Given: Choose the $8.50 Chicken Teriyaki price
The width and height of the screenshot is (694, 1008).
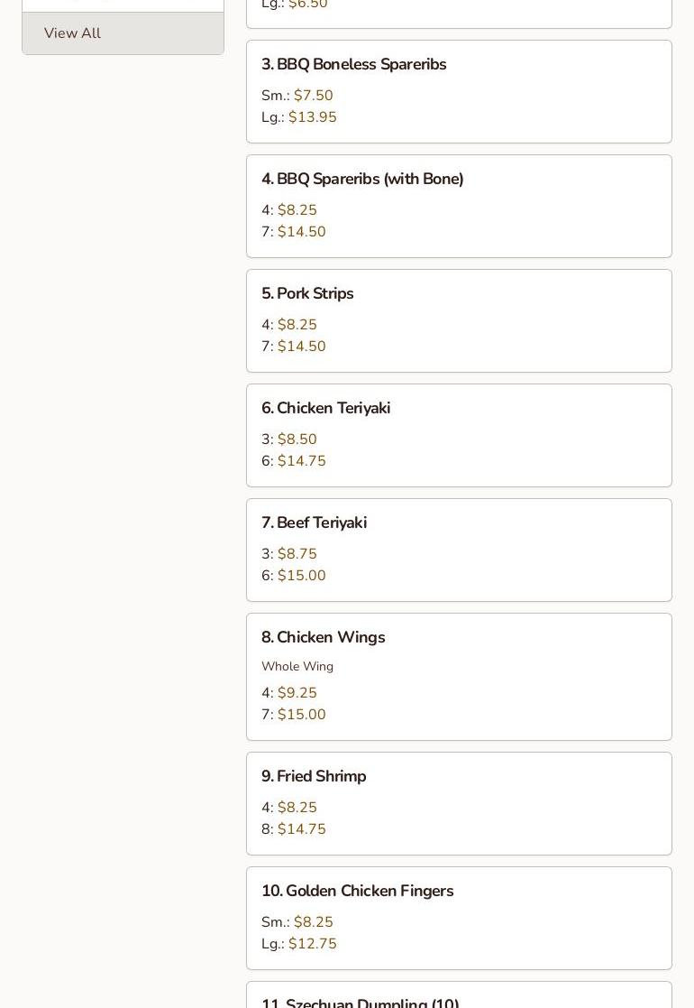Looking at the screenshot, I should click(x=297, y=439).
